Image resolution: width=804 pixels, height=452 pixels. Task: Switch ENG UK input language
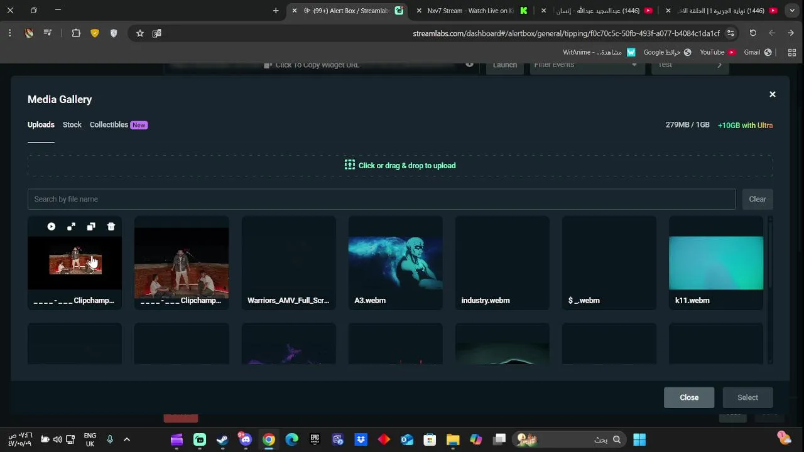[90, 439]
